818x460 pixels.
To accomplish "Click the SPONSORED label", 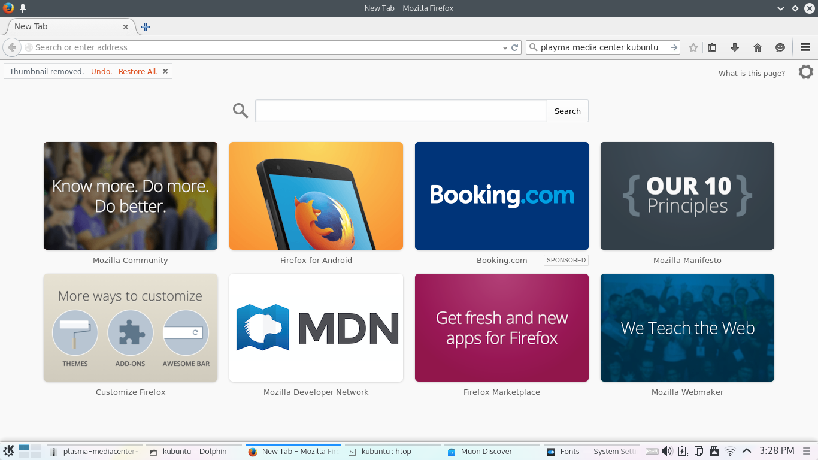I will (x=566, y=260).
